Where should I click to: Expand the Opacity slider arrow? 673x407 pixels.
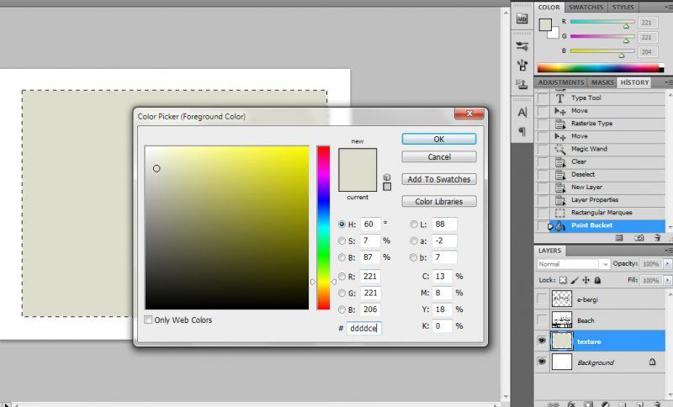click(x=665, y=264)
